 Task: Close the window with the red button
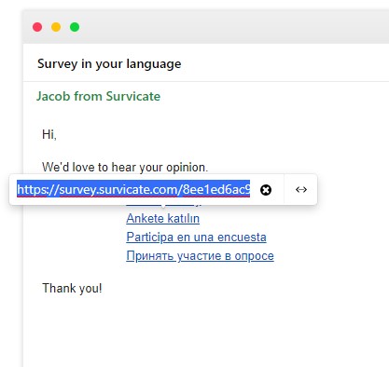click(37, 27)
